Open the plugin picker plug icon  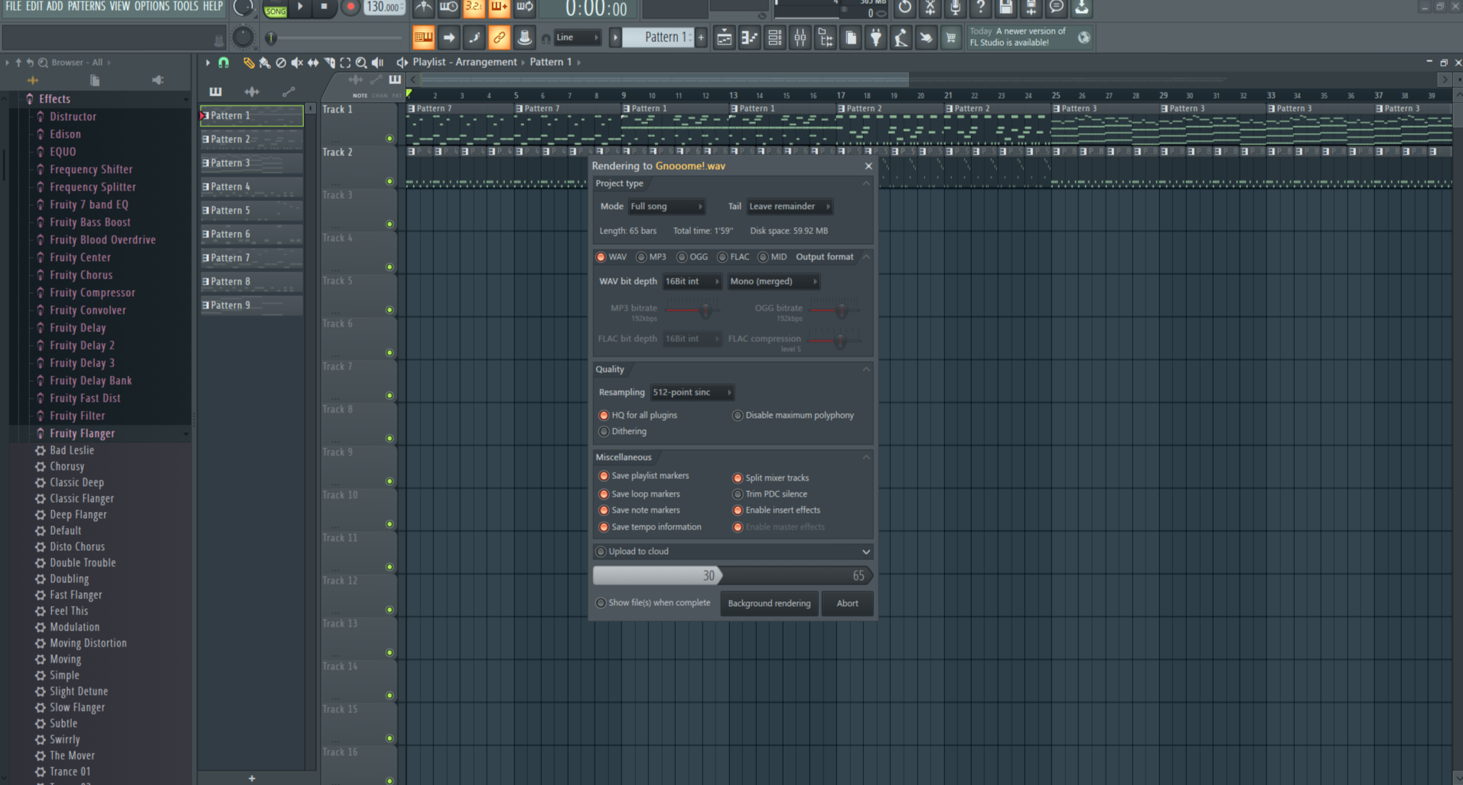click(875, 37)
